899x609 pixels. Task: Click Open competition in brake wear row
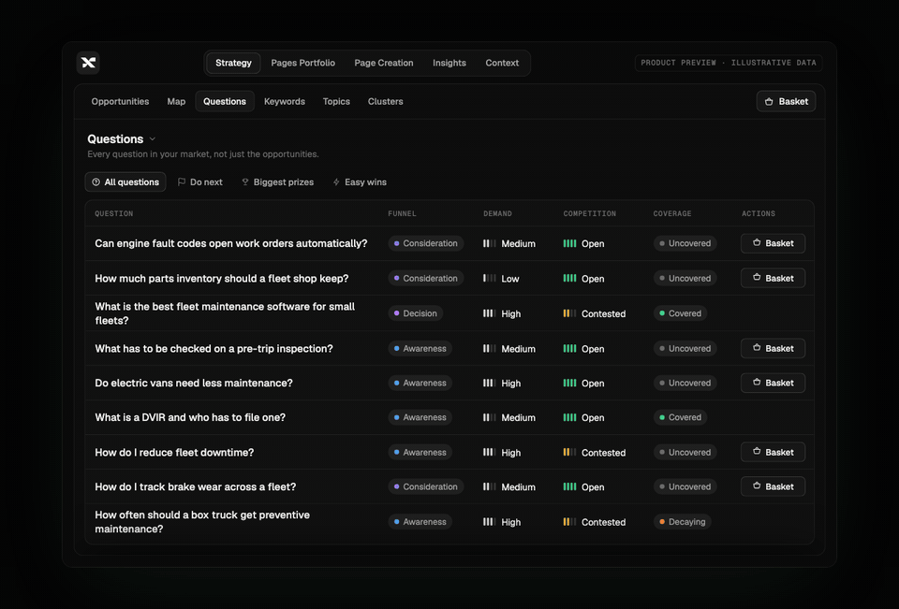click(583, 487)
